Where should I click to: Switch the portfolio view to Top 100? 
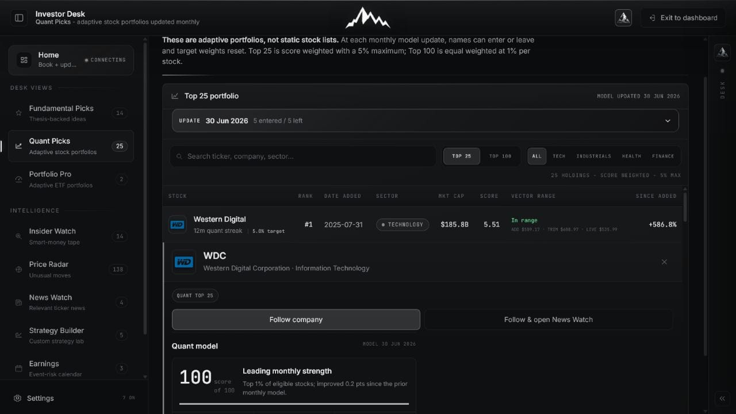[500, 156]
